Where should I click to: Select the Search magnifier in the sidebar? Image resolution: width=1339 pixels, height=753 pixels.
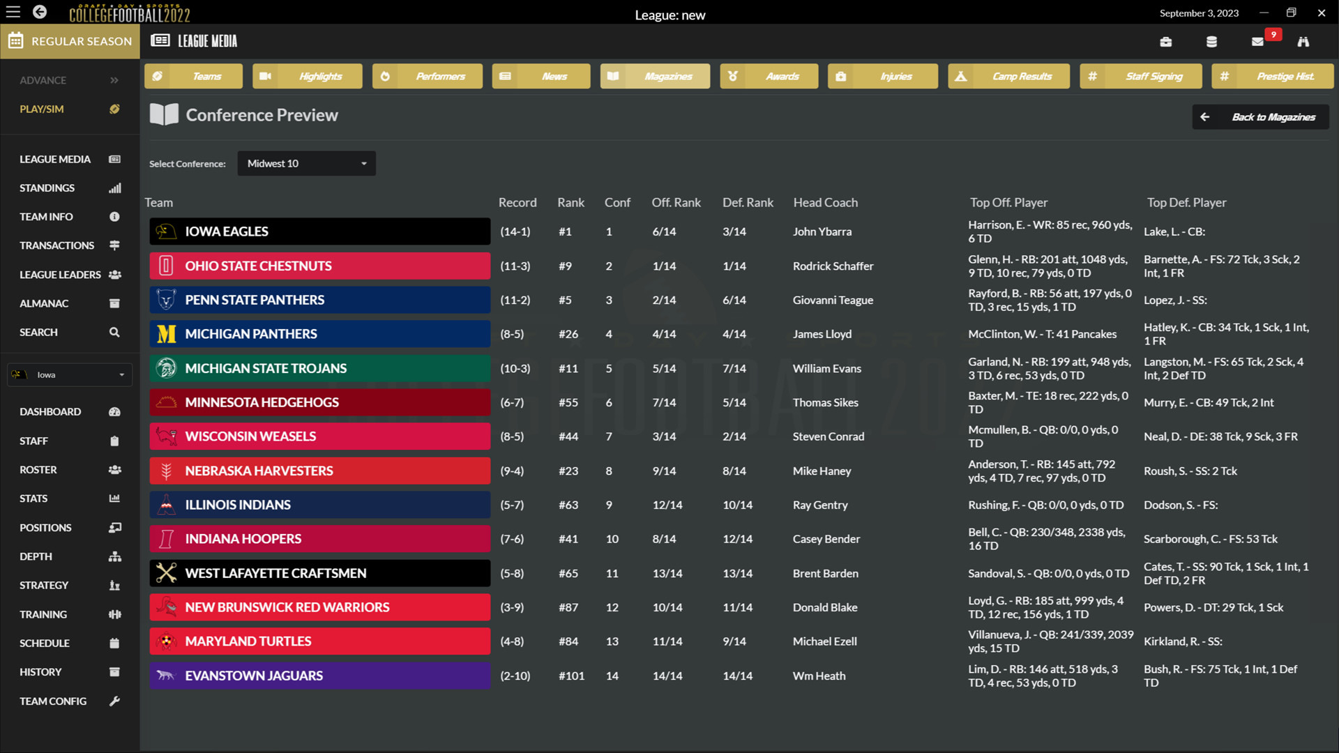click(114, 333)
